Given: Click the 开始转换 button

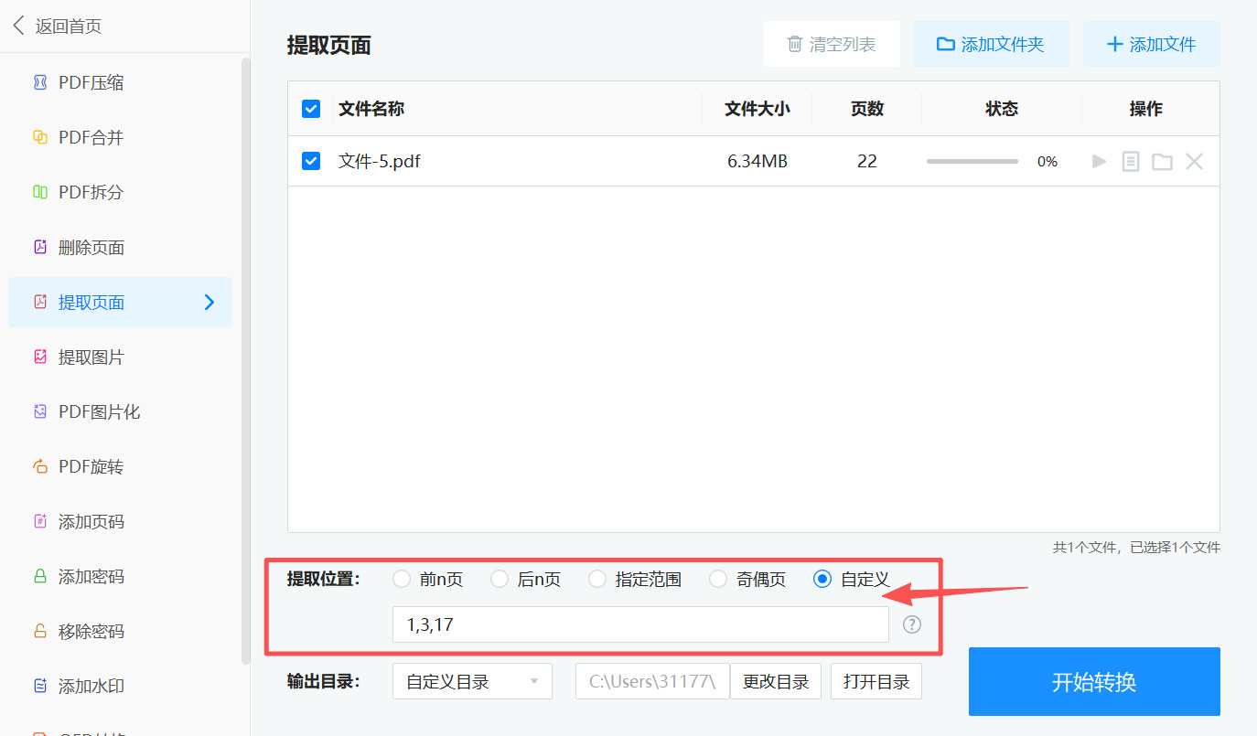Looking at the screenshot, I should [1093, 681].
